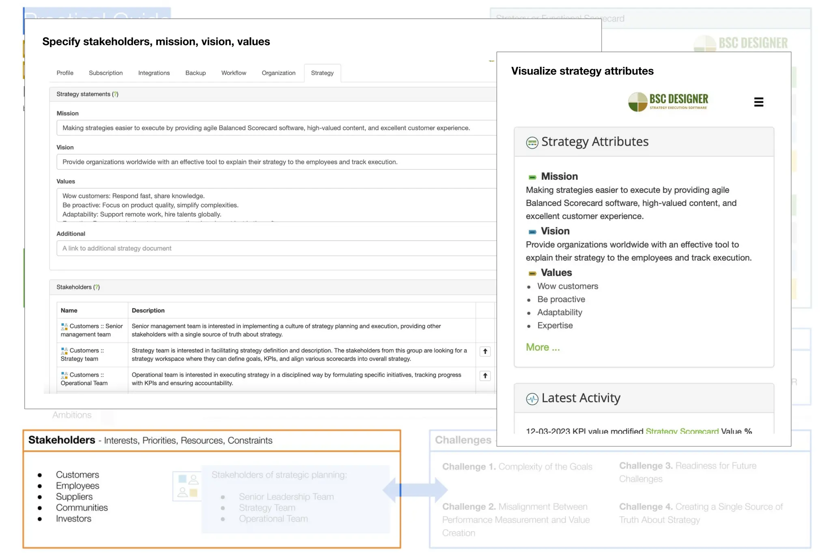Image resolution: width=831 pixels, height=554 pixels.
Task: Switch to the Profile tab
Action: (65, 73)
